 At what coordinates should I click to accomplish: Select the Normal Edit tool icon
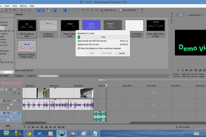pos(65,10)
